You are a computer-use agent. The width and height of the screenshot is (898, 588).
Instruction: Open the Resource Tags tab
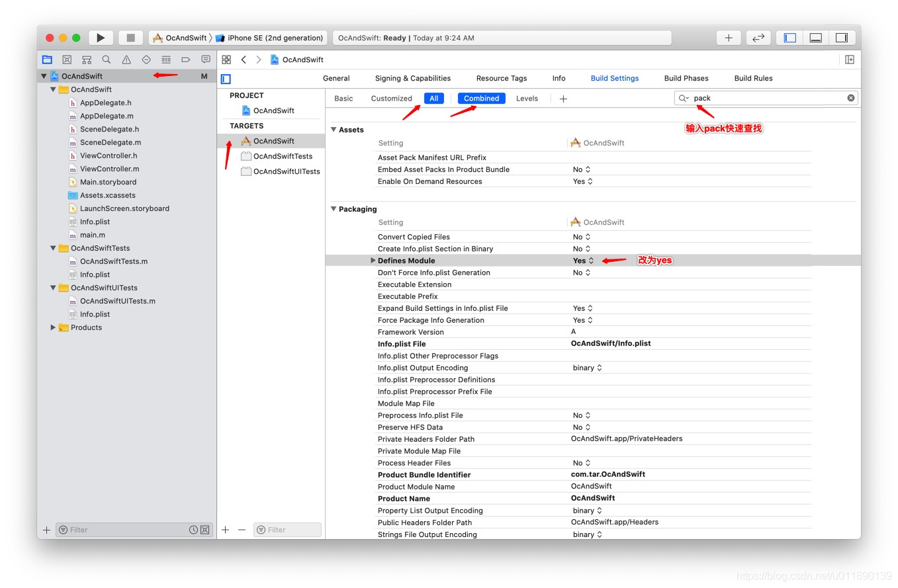click(502, 78)
